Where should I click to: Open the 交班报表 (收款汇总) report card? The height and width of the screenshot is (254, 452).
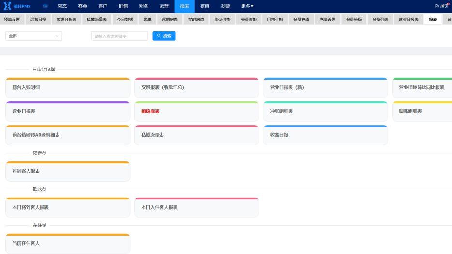(197, 87)
